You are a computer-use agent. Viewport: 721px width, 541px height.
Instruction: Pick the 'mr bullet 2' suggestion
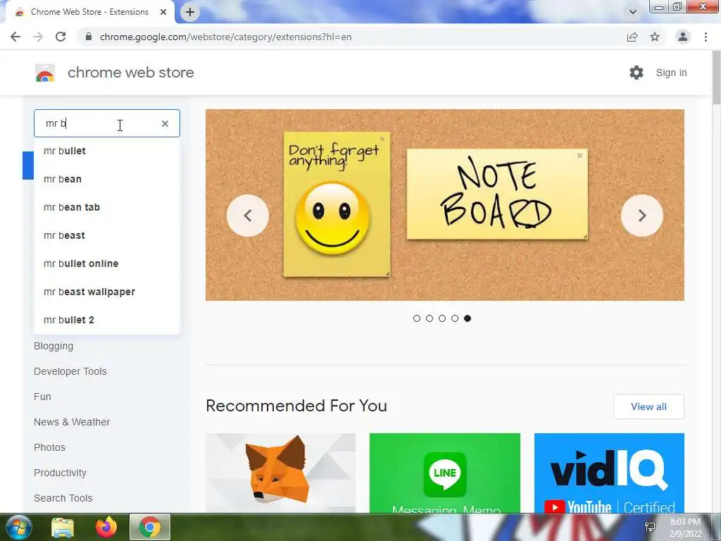click(107, 320)
